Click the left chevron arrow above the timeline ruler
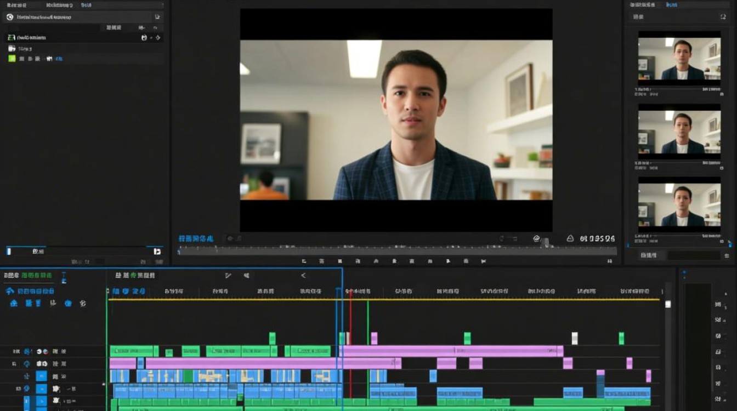The width and height of the screenshot is (737, 411). 303,275
